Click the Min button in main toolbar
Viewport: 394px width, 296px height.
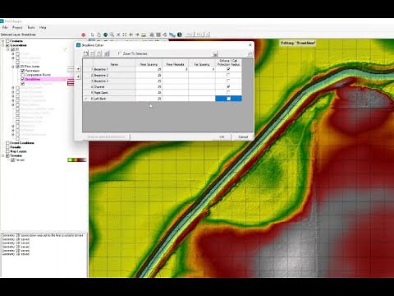point(190,35)
